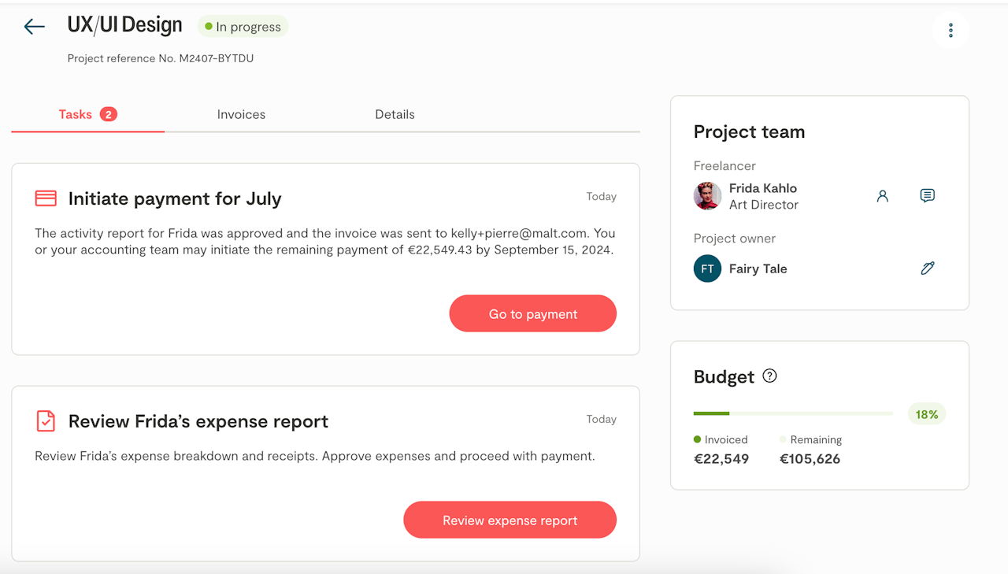Image resolution: width=1008 pixels, height=574 pixels.
Task: Click the expense report document icon
Action: [46, 421]
